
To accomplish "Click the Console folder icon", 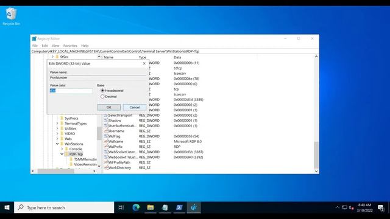I will click(x=66, y=149).
